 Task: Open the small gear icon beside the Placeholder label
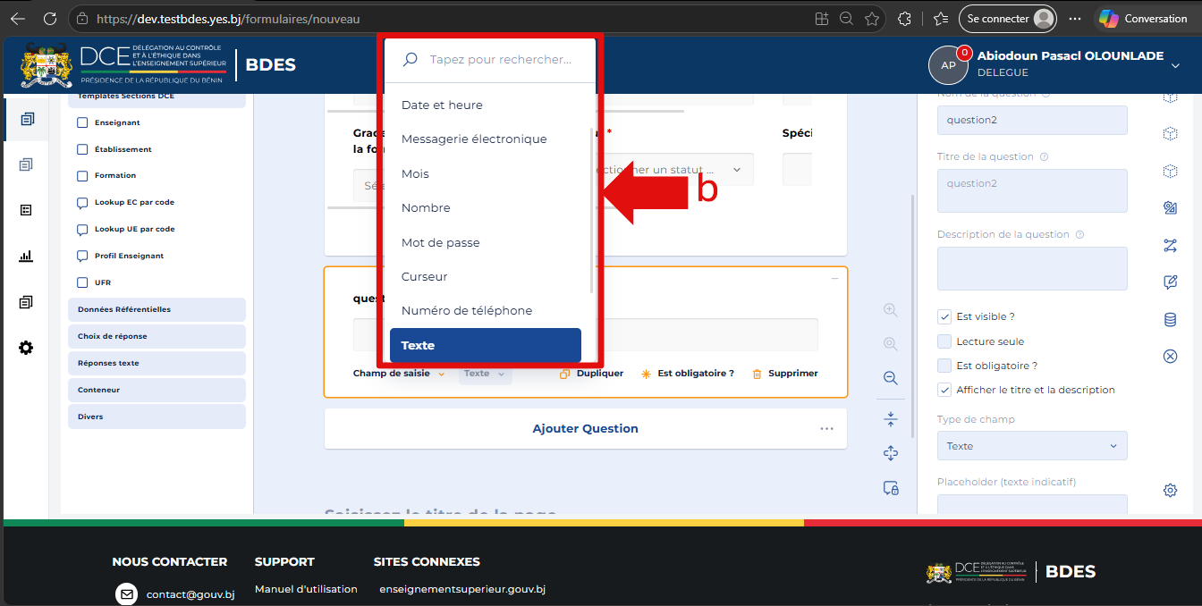click(x=1170, y=490)
